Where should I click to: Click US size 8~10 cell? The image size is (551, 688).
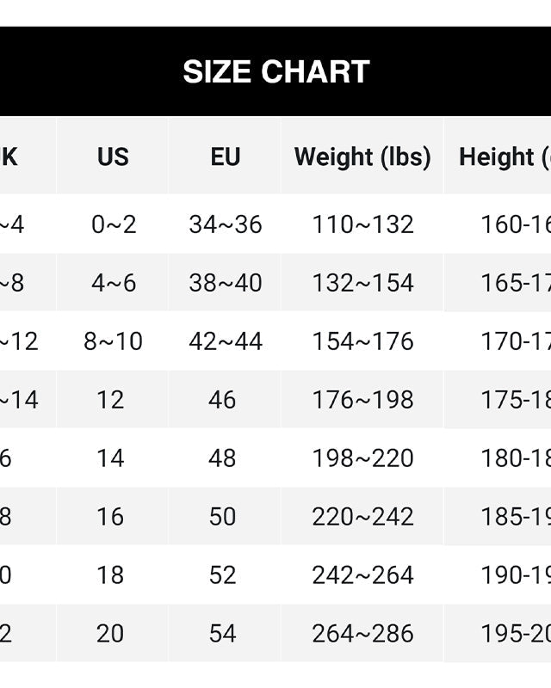(113, 341)
